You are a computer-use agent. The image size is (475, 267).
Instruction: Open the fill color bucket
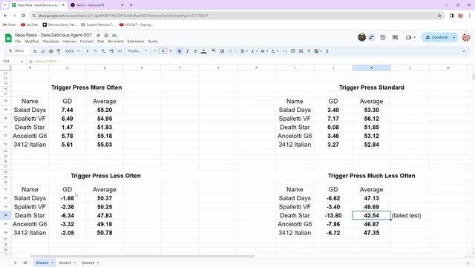214,51
